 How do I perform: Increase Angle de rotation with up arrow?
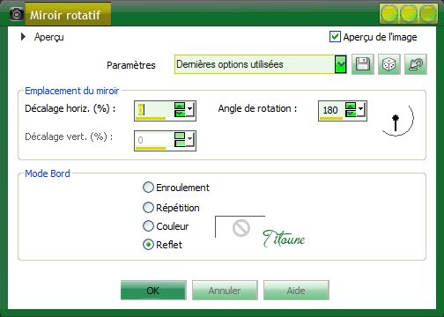(351, 106)
